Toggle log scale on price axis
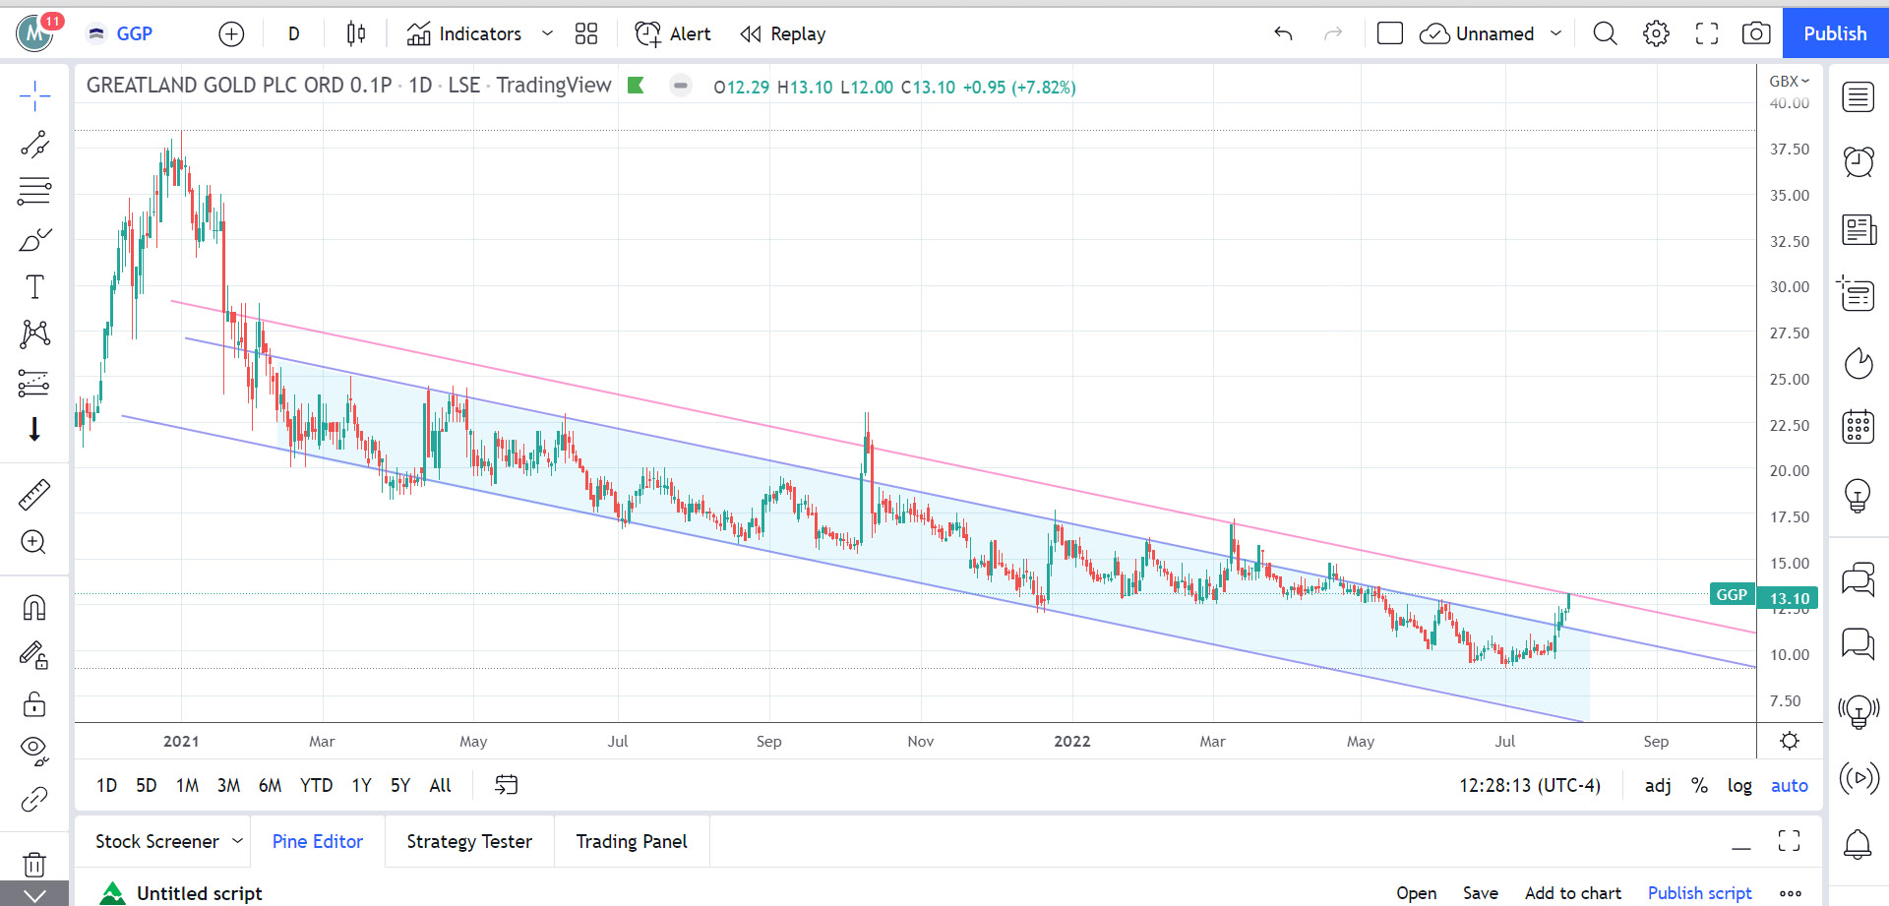 tap(1739, 785)
